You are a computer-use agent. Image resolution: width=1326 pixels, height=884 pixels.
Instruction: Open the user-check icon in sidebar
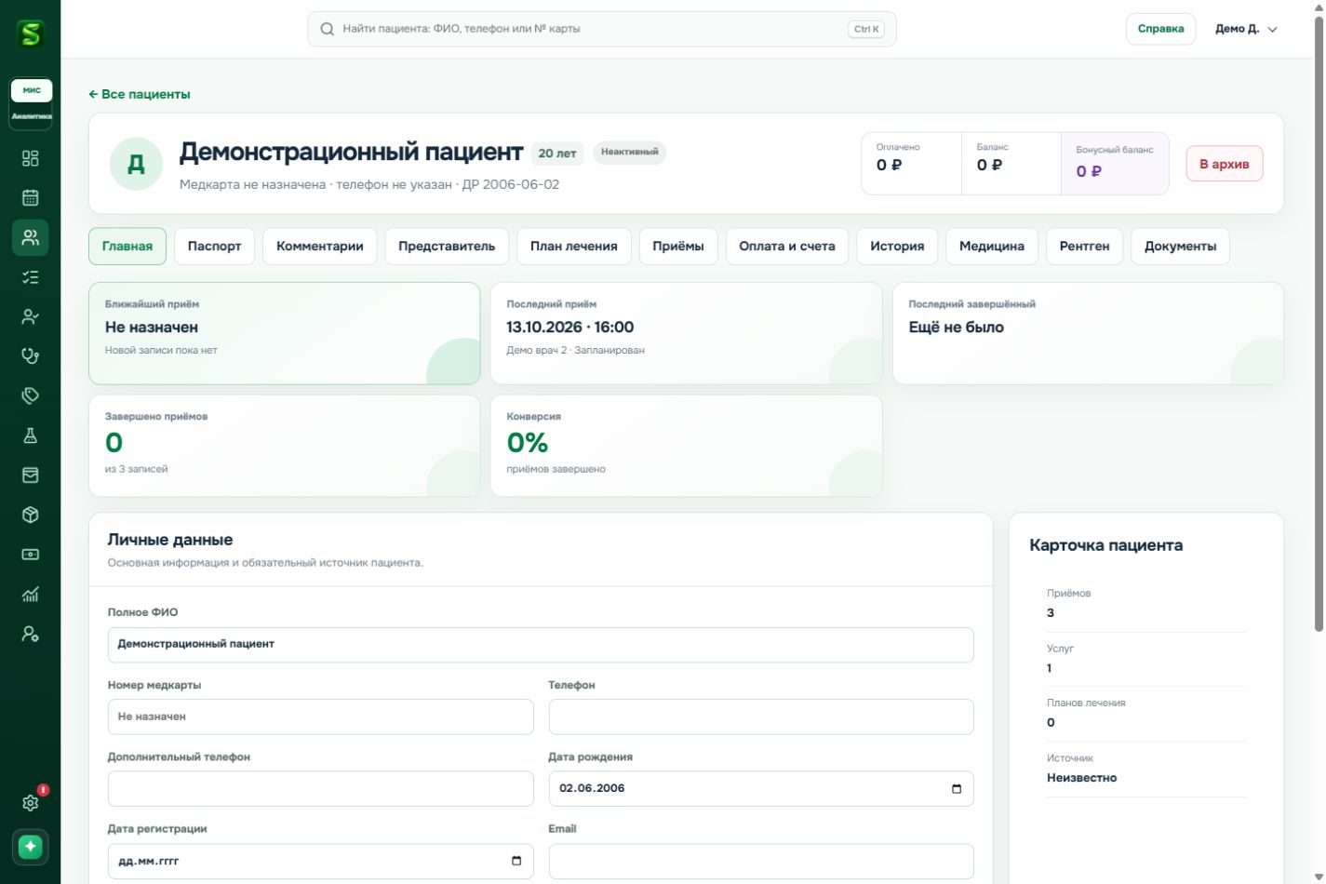[x=30, y=316]
